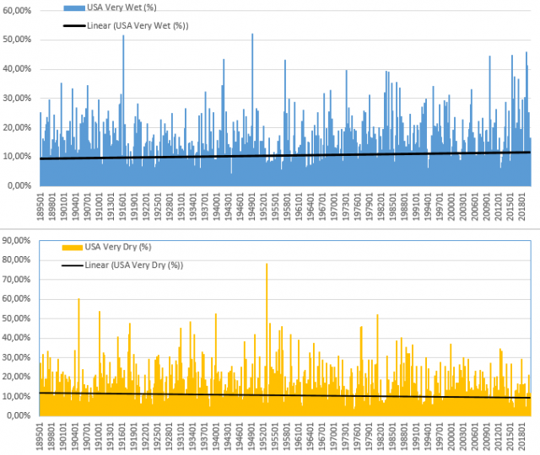The image size is (540, 455).
Task: Select the 0,00% label on the dry chart
Action: coord(20,415)
